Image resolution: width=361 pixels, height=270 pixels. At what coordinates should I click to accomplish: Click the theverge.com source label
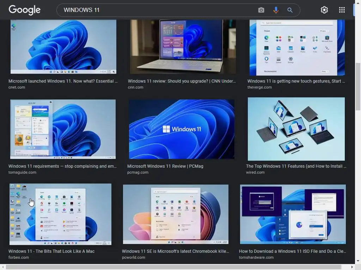[259, 87]
